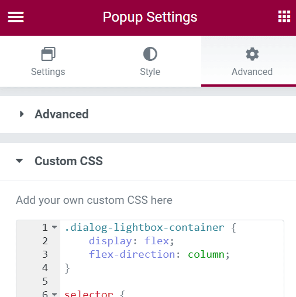This screenshot has height=297, width=296.
Task: Open the hamburger menu
Action: pyautogui.click(x=16, y=17)
